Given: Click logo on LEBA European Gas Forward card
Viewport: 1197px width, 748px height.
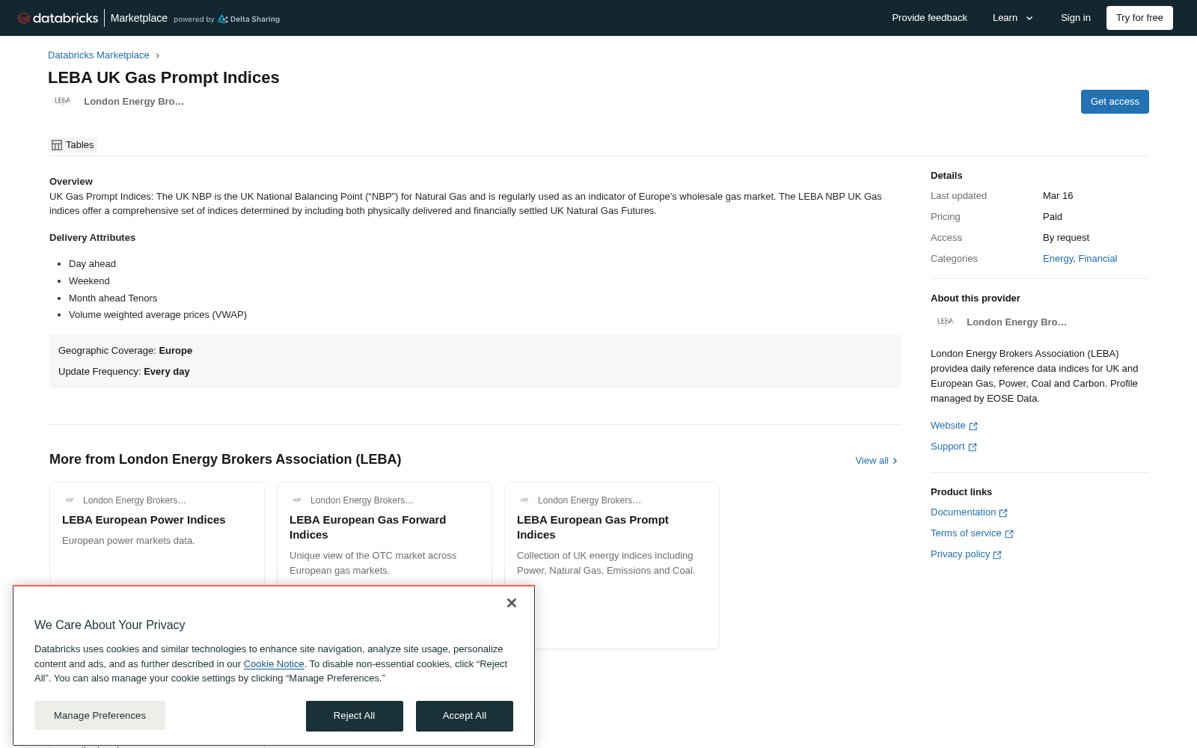Looking at the screenshot, I should (297, 500).
